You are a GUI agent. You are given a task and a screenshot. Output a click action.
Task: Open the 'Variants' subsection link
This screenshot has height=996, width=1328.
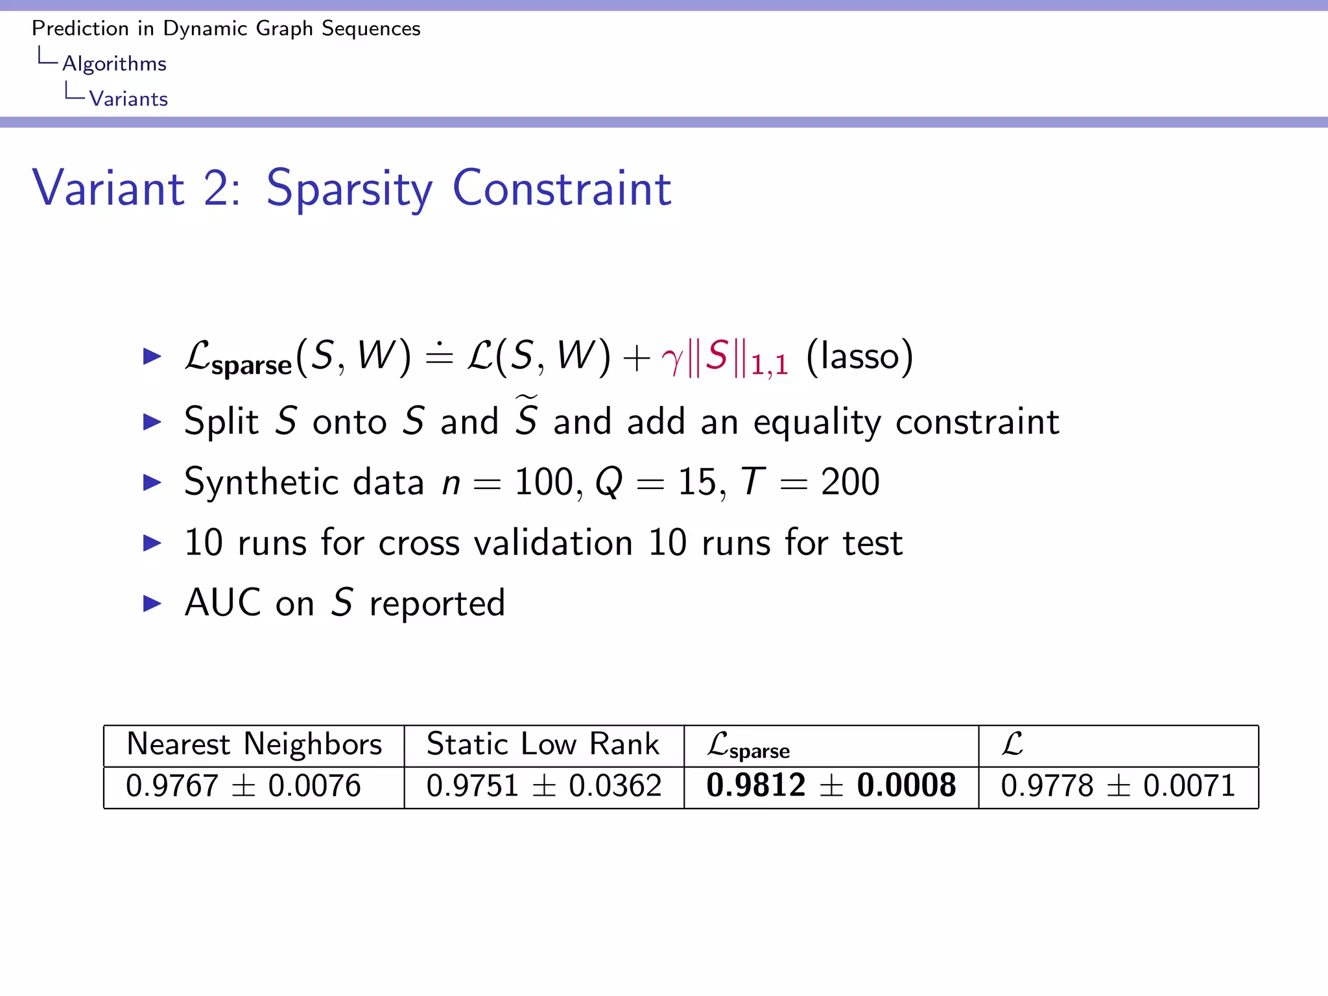[128, 99]
